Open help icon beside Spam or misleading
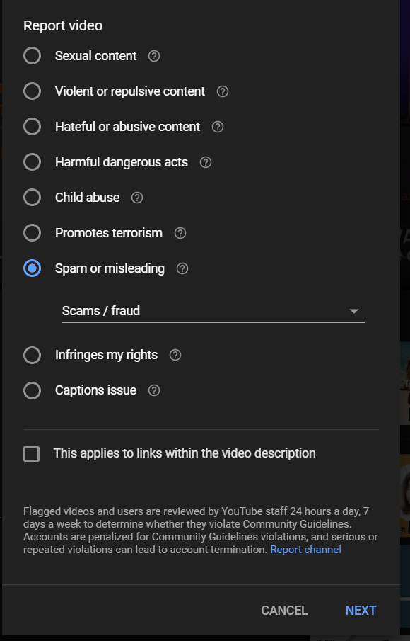Viewport: 410px width, 641px height. [x=182, y=268]
